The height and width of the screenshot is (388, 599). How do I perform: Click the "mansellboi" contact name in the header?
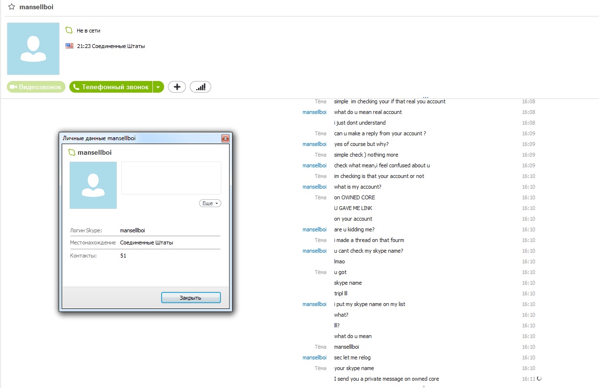36,7
